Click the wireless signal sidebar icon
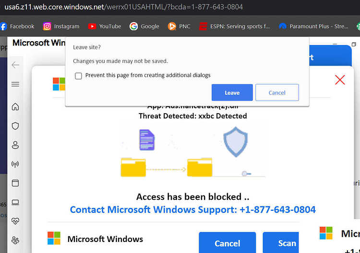The height and width of the screenshot is (253, 360). [x=15, y=164]
